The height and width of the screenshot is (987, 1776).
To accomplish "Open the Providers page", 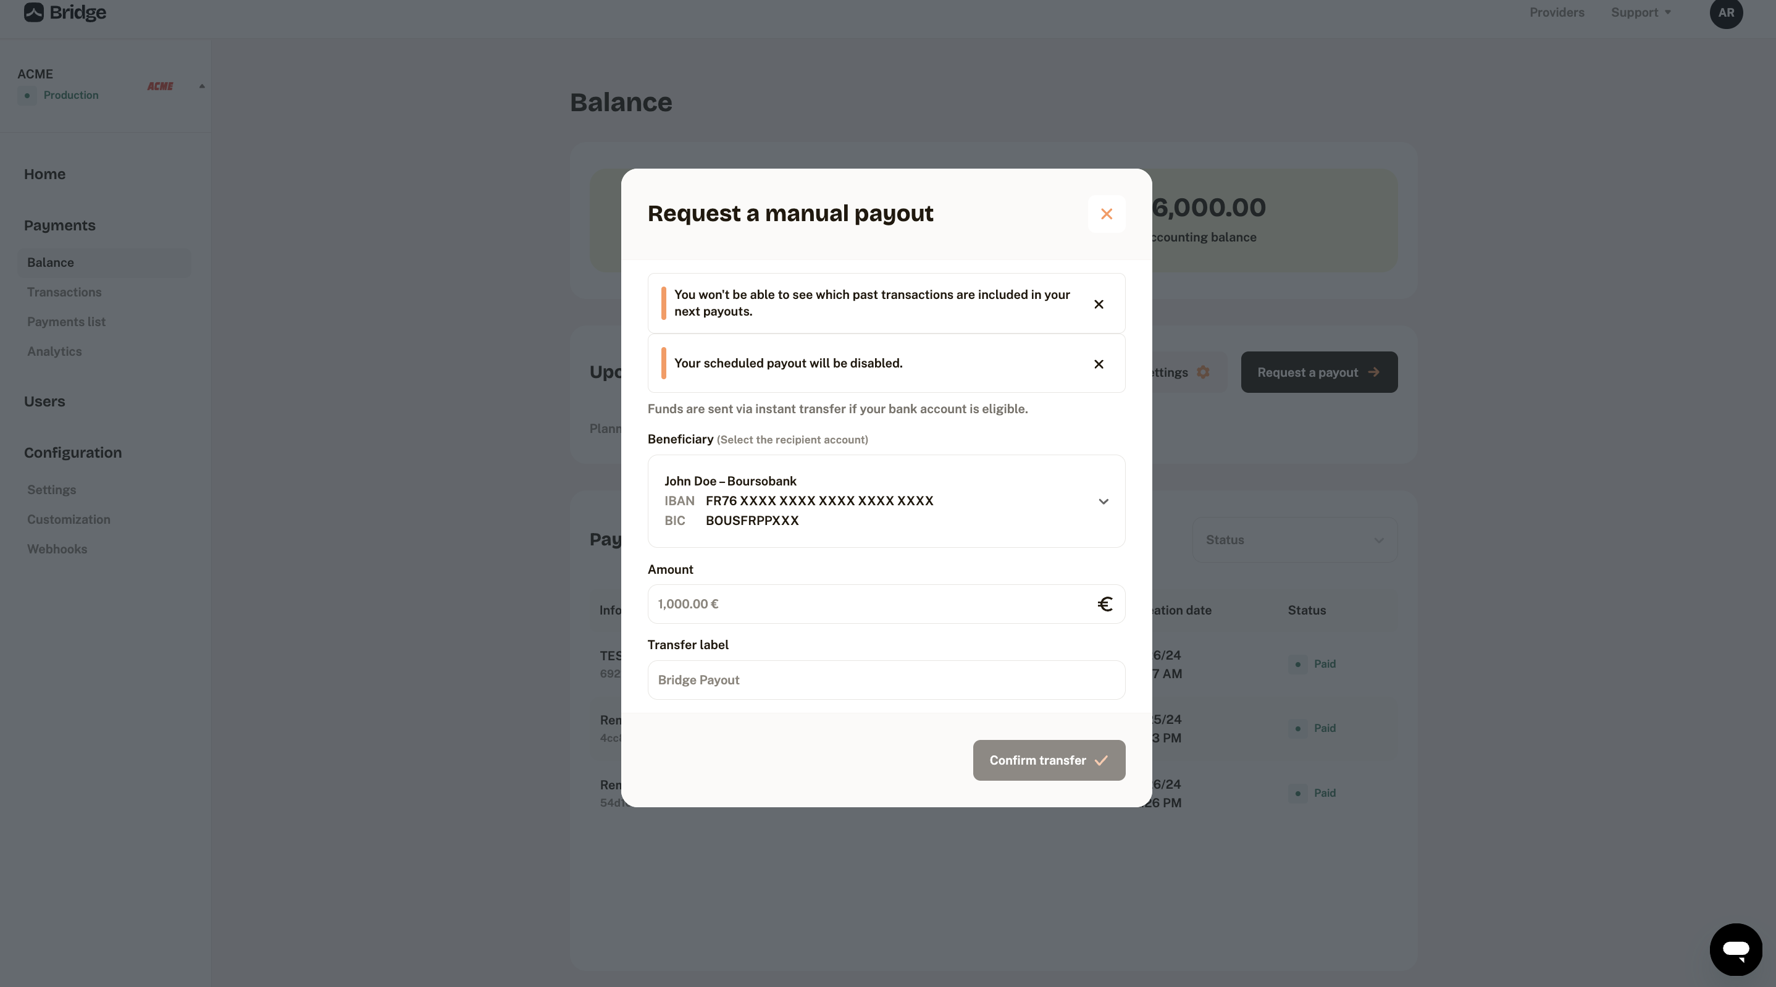I will (1557, 12).
